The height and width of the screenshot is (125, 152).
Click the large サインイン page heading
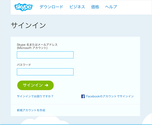pos(28,25)
